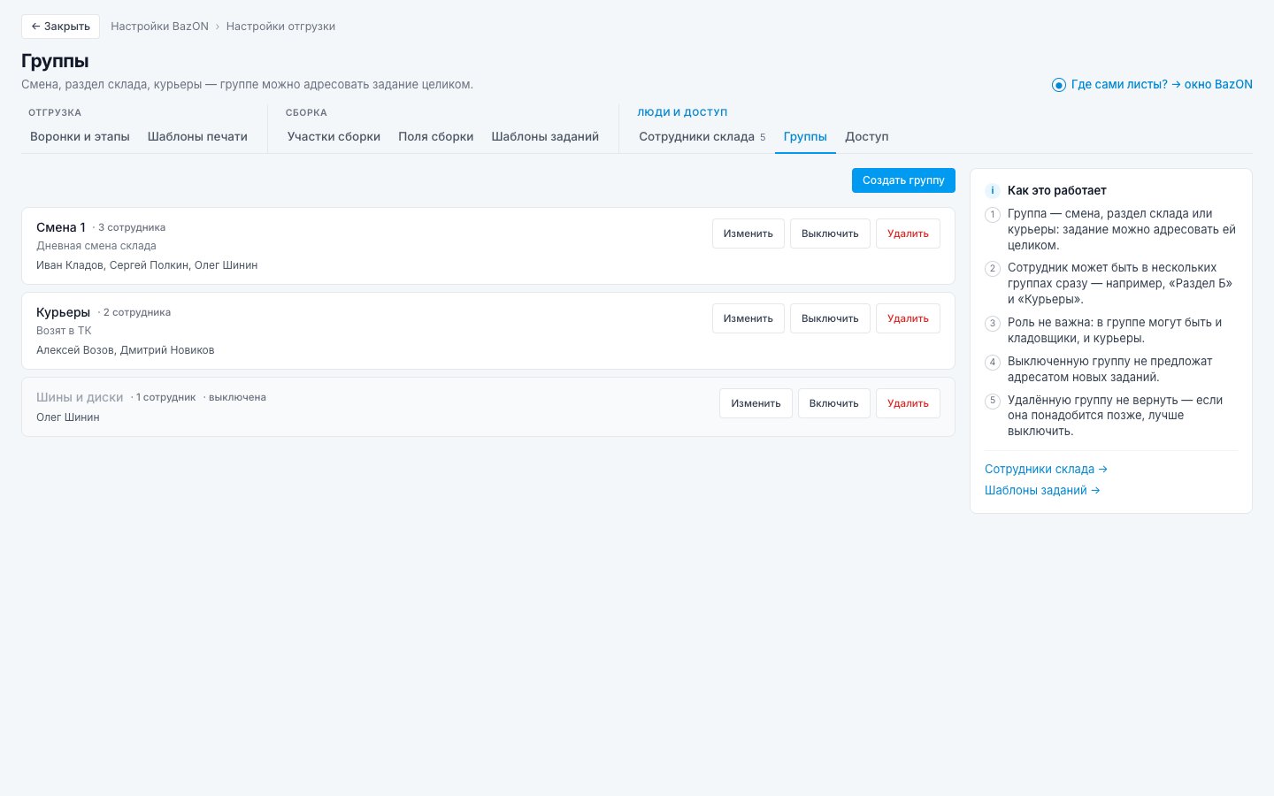Viewport: 1274px width, 796px height.
Task: Open 'Сотрудники склада →' link in help panel
Action: pos(1046,469)
